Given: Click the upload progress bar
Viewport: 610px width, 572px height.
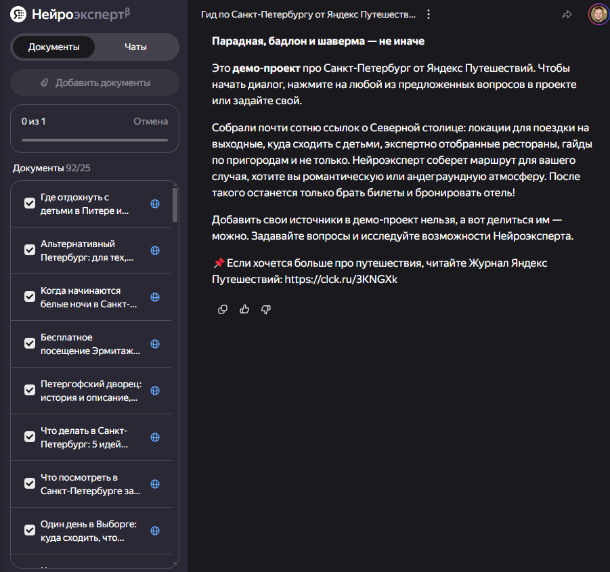Looking at the screenshot, I should [x=95, y=140].
